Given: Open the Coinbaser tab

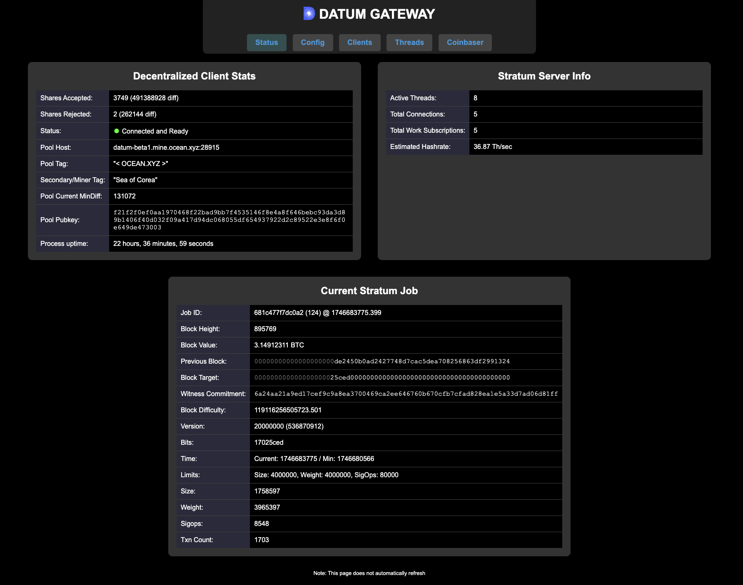Looking at the screenshot, I should pos(465,42).
